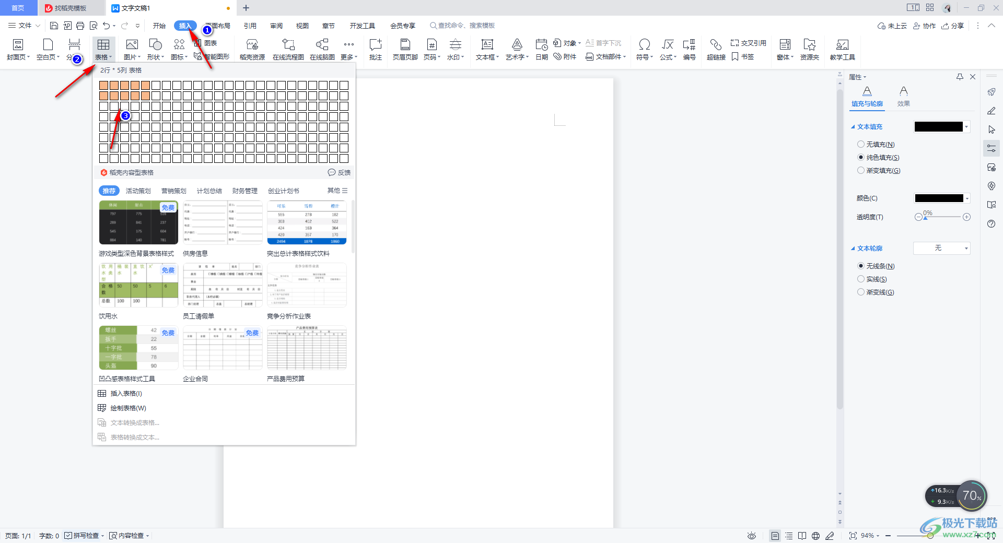Click the command search field (查找命令)
Viewport: 1003px width, 543px height.
[x=462, y=26]
